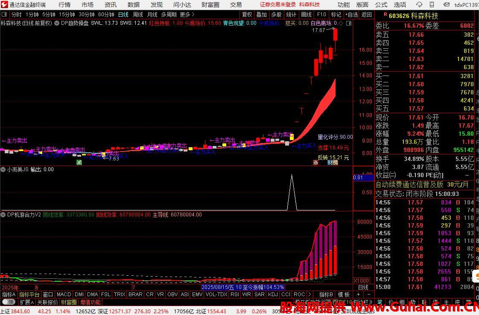Screen dimensions: 479x315
Task: Click the red TDX application logo icon
Action: 4,5
